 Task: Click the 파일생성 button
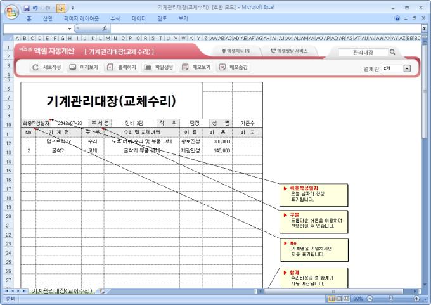pyautogui.click(x=158, y=67)
